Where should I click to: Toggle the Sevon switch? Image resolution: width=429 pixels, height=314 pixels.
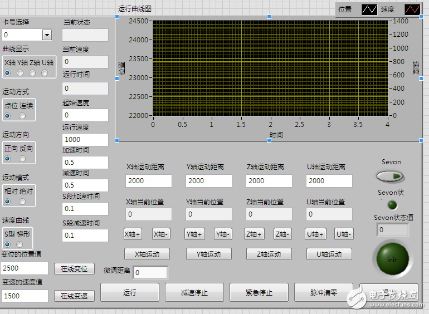click(391, 176)
